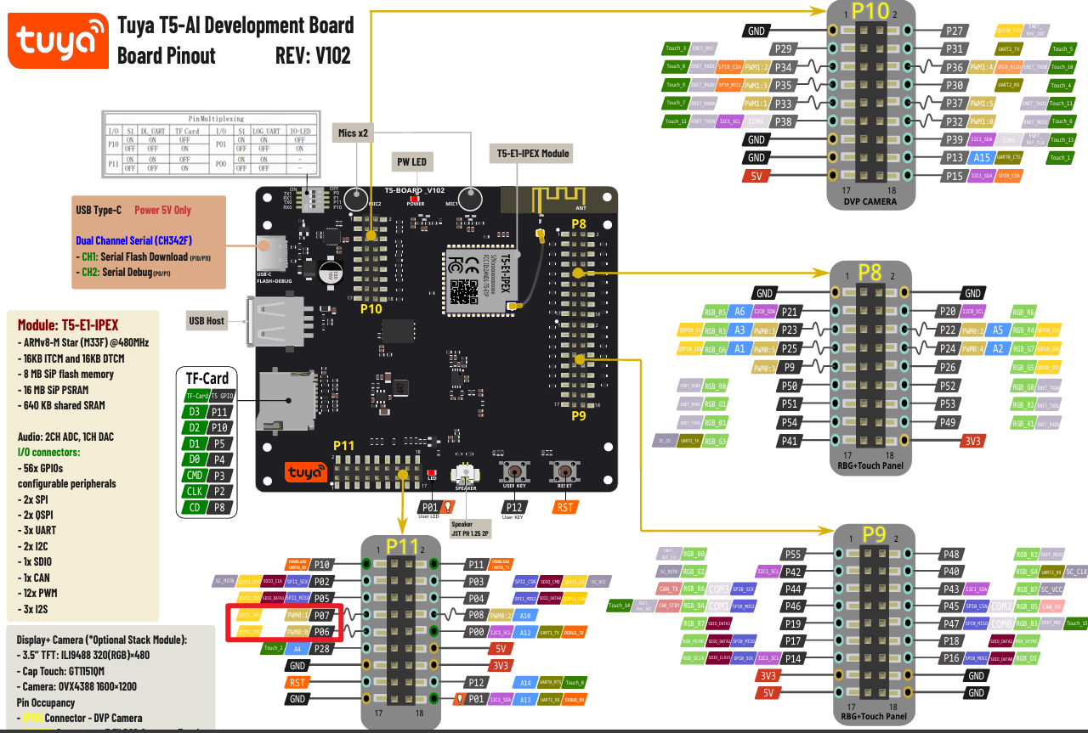Click the 'CH1: Serial Flash Download' line
The width and height of the screenshot is (1088, 733).
point(144,257)
